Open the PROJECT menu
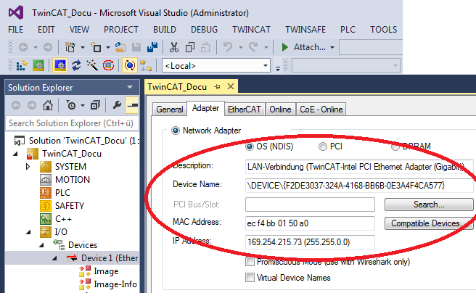This screenshot has width=476, height=293. tap(121, 30)
